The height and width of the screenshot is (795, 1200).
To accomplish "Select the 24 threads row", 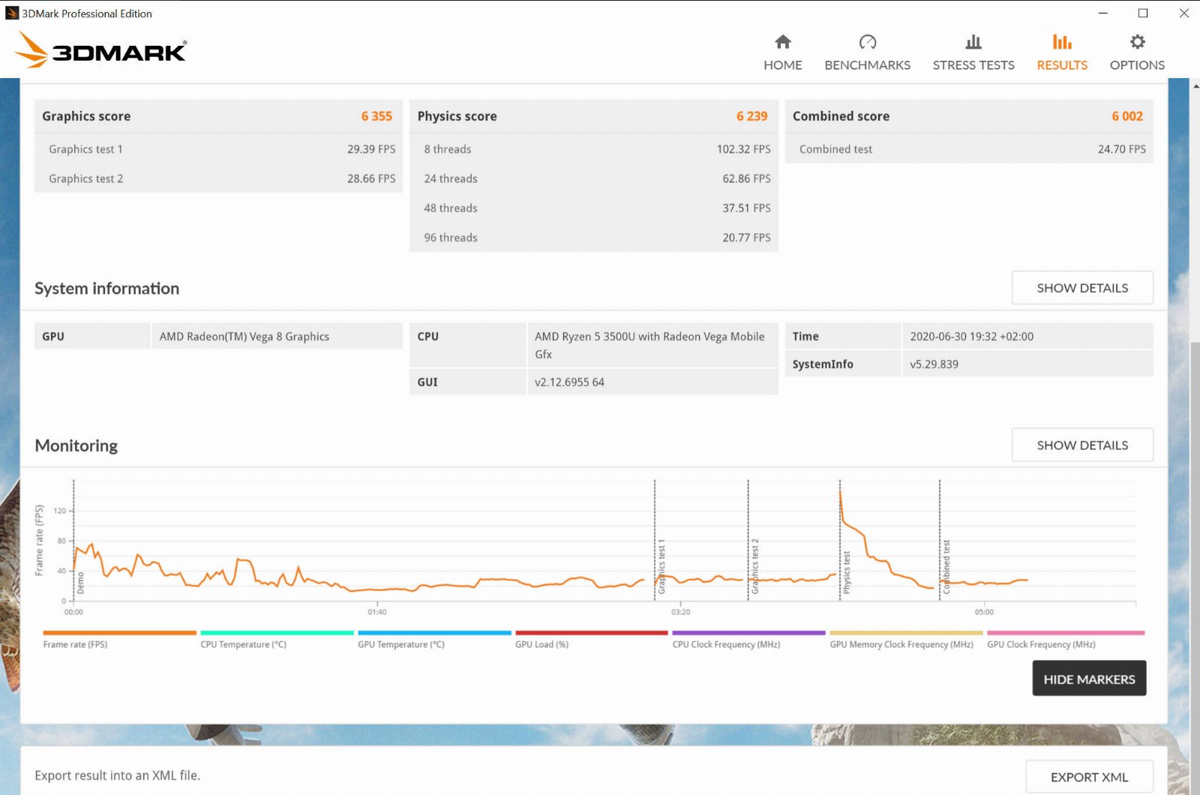I will (x=593, y=178).
